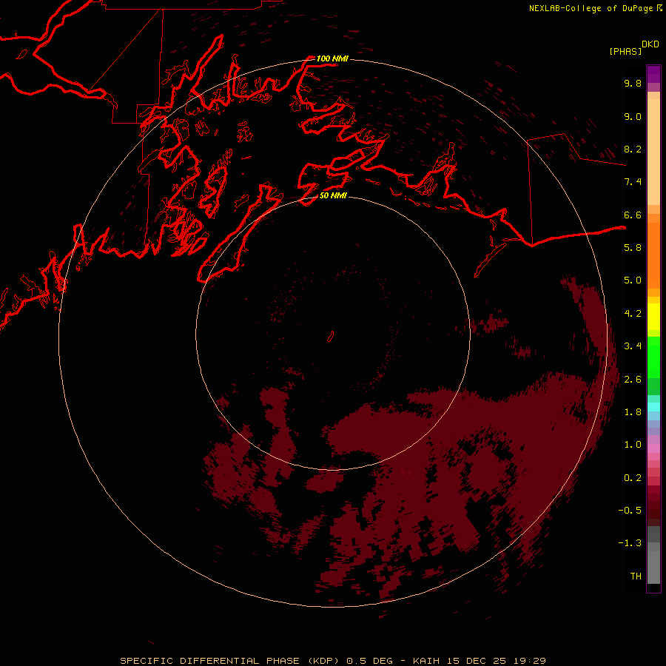This screenshot has height=666, width=666.
Task: Pick the purple band at top of color bar
Action: pyautogui.click(x=653, y=74)
